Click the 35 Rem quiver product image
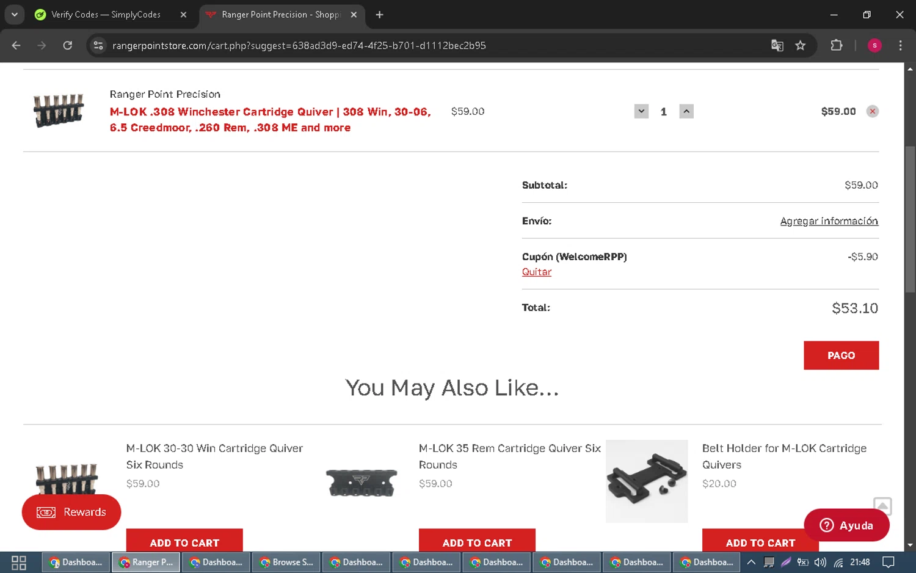The width and height of the screenshot is (916, 573). point(362,483)
